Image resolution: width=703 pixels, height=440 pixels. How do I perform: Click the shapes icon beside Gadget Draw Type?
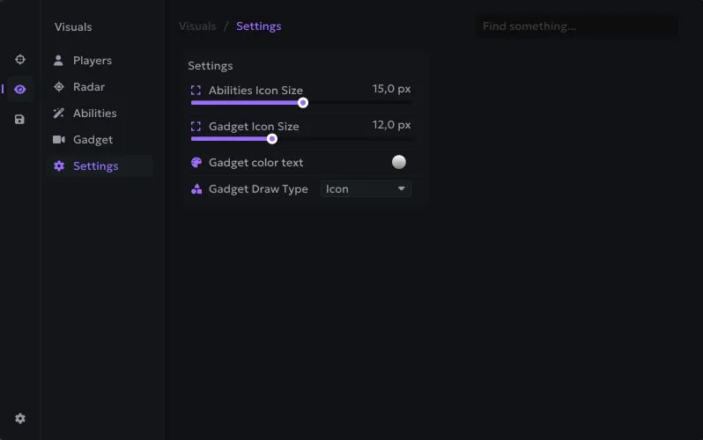click(x=196, y=189)
